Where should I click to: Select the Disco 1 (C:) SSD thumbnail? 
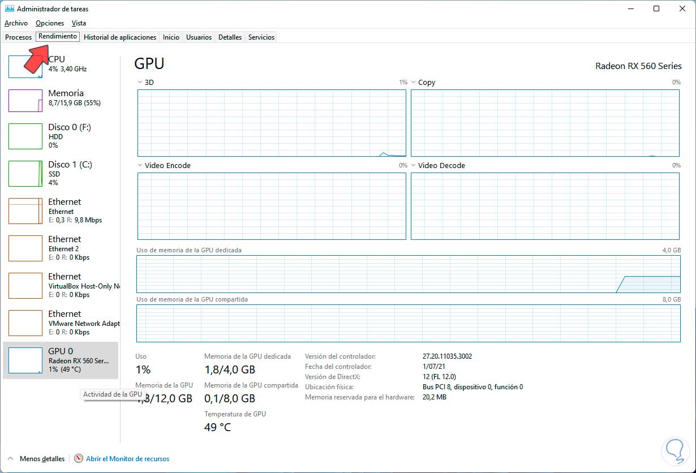(25, 174)
